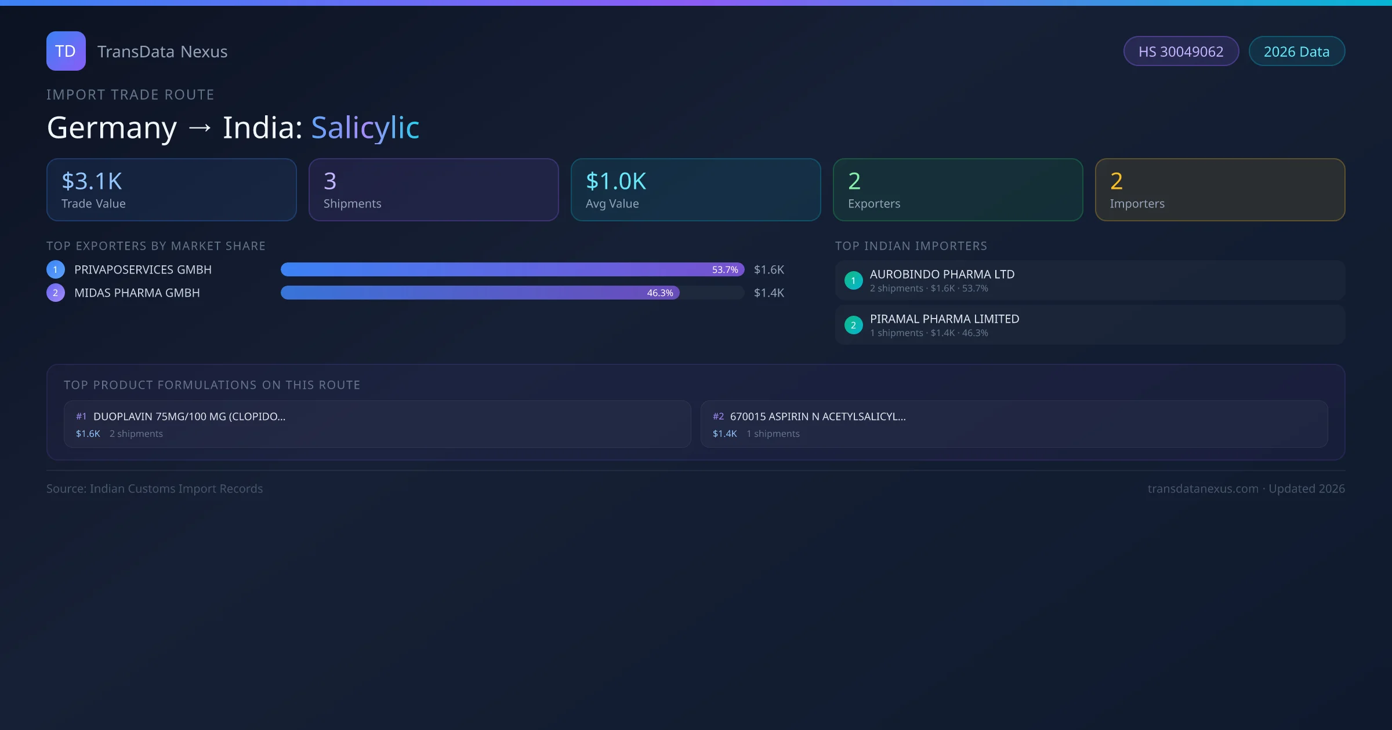Click the purple rank 2 exporter badge

(56, 293)
